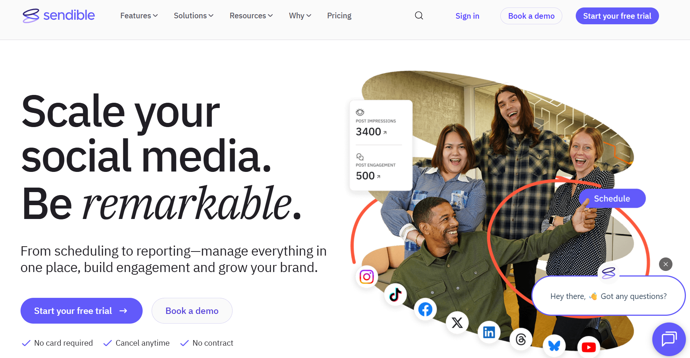Screen dimensions: 690x358
Task: Dismiss the chat greeting popup
Action: [666, 264]
